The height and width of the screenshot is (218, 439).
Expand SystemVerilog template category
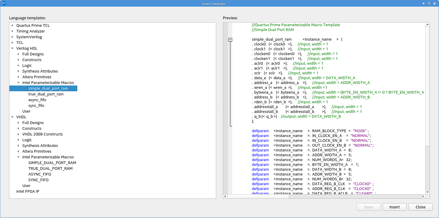pos(12,37)
